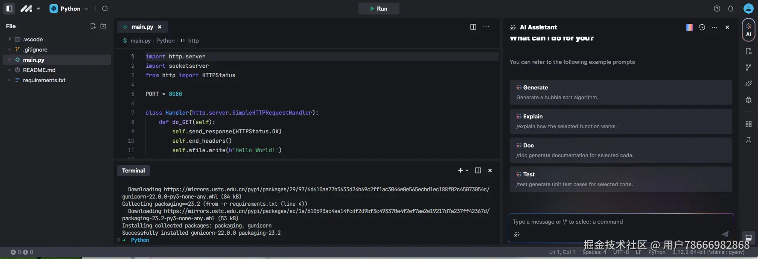
Task: Split the editor view
Action: click(x=473, y=27)
